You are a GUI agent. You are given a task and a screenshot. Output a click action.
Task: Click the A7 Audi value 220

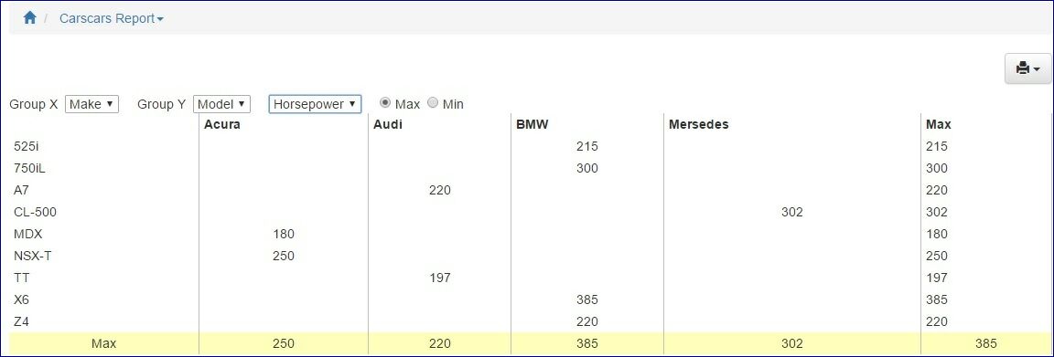[x=439, y=190]
